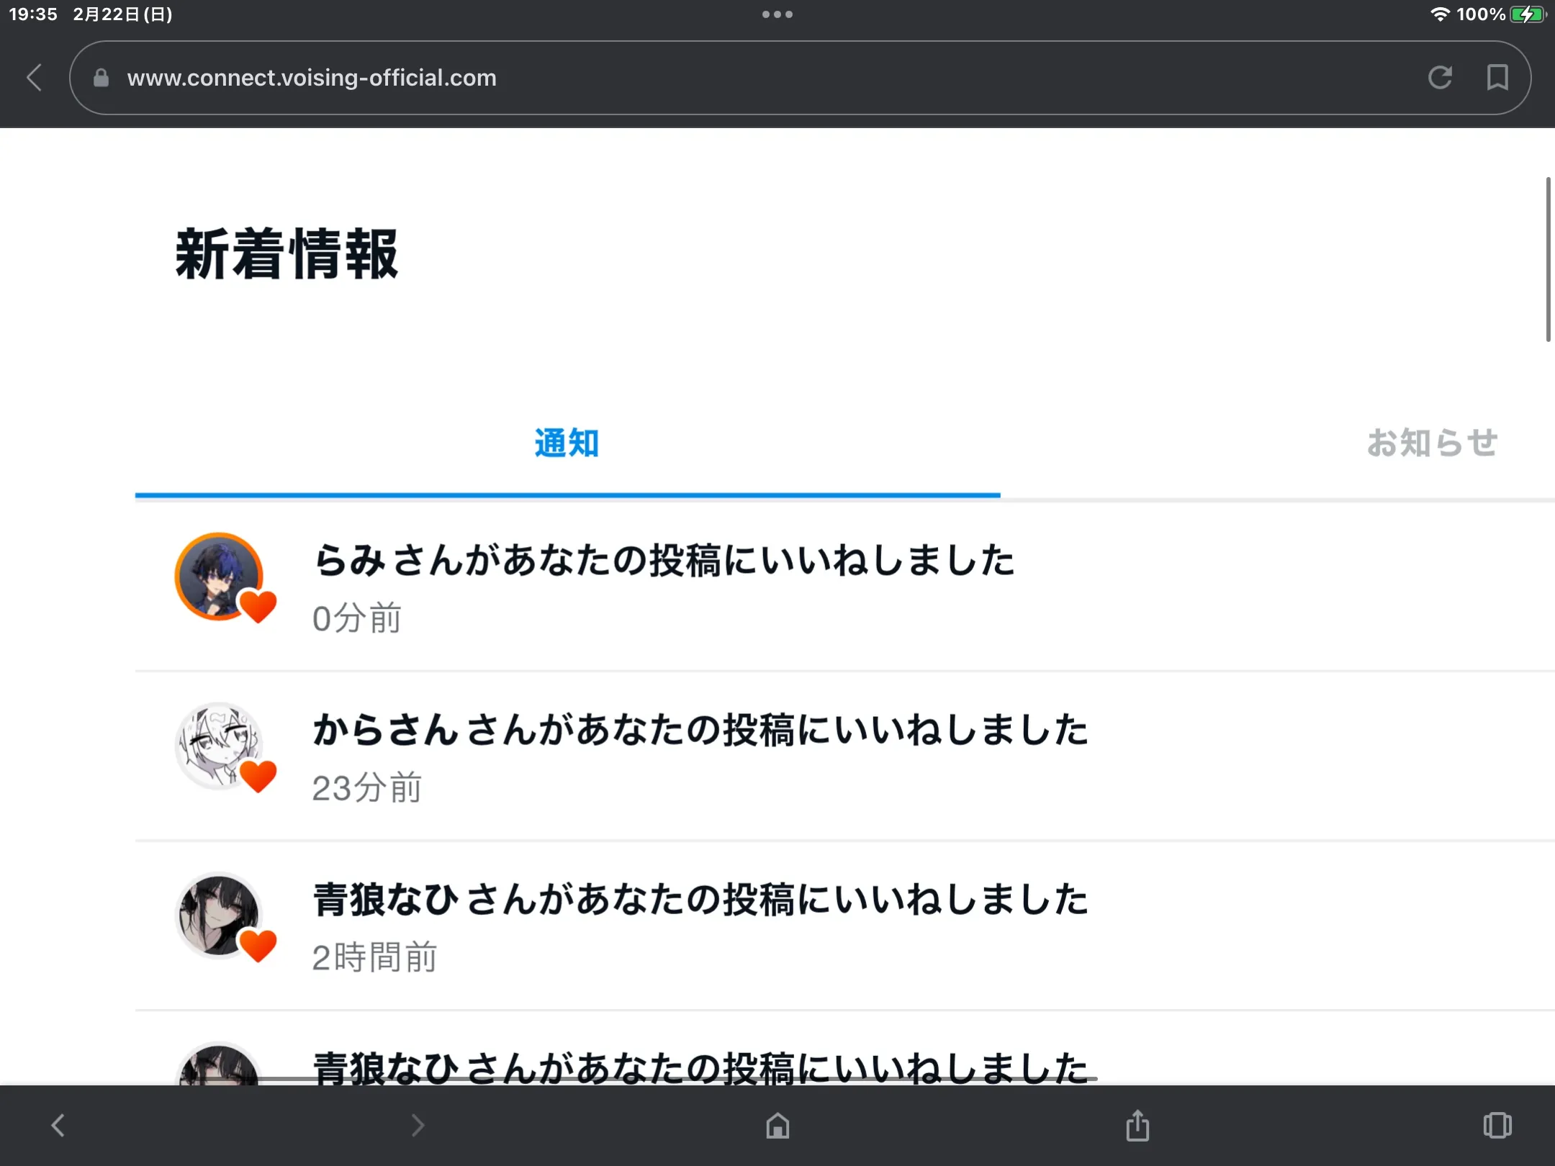
Task: Tap the reload page icon
Action: coord(1440,78)
